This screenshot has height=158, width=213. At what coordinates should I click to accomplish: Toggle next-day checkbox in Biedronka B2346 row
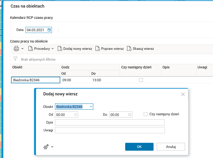141,80
